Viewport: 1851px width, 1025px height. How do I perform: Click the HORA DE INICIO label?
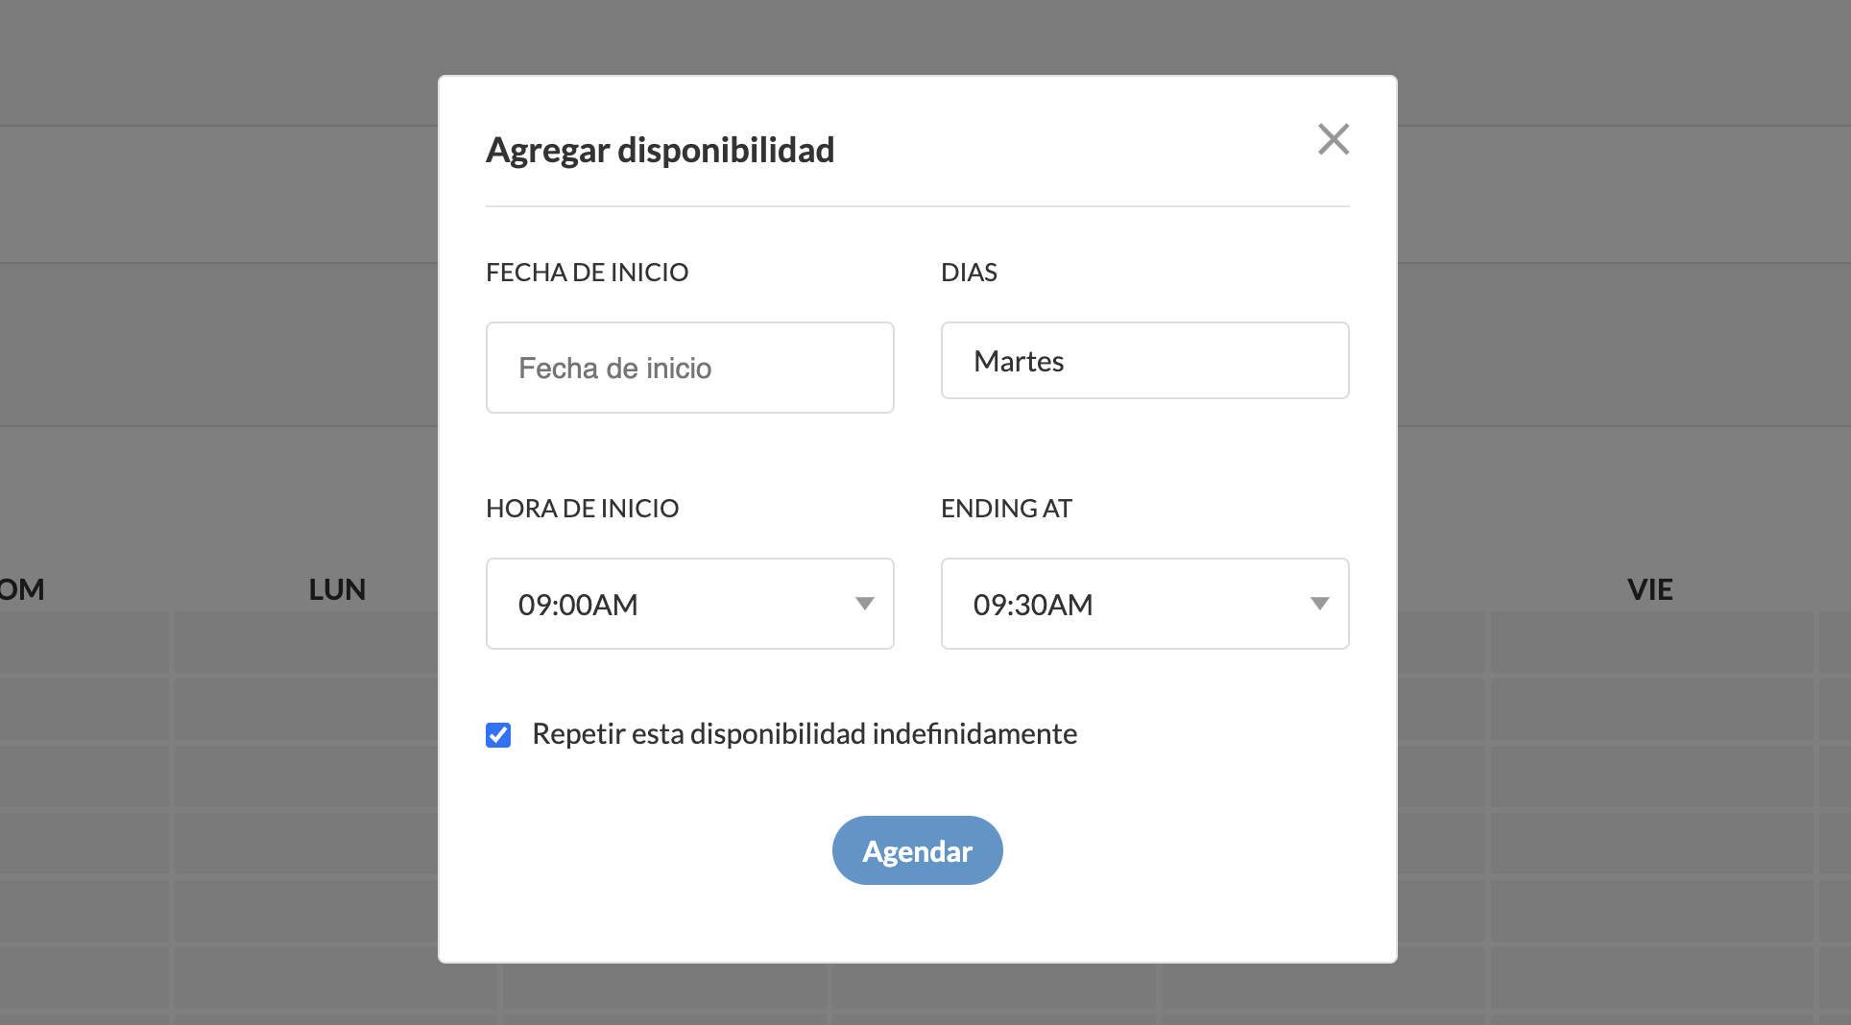(x=583, y=509)
